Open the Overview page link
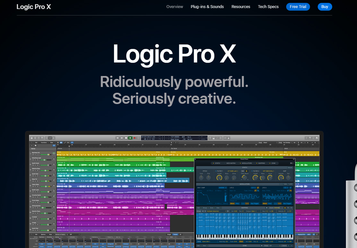The width and height of the screenshot is (357, 248). tap(174, 7)
